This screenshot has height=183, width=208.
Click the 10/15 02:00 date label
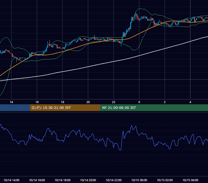165,180
